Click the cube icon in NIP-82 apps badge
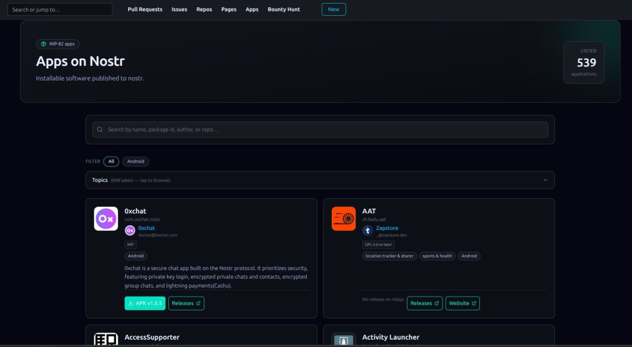The image size is (632, 347). click(43, 44)
